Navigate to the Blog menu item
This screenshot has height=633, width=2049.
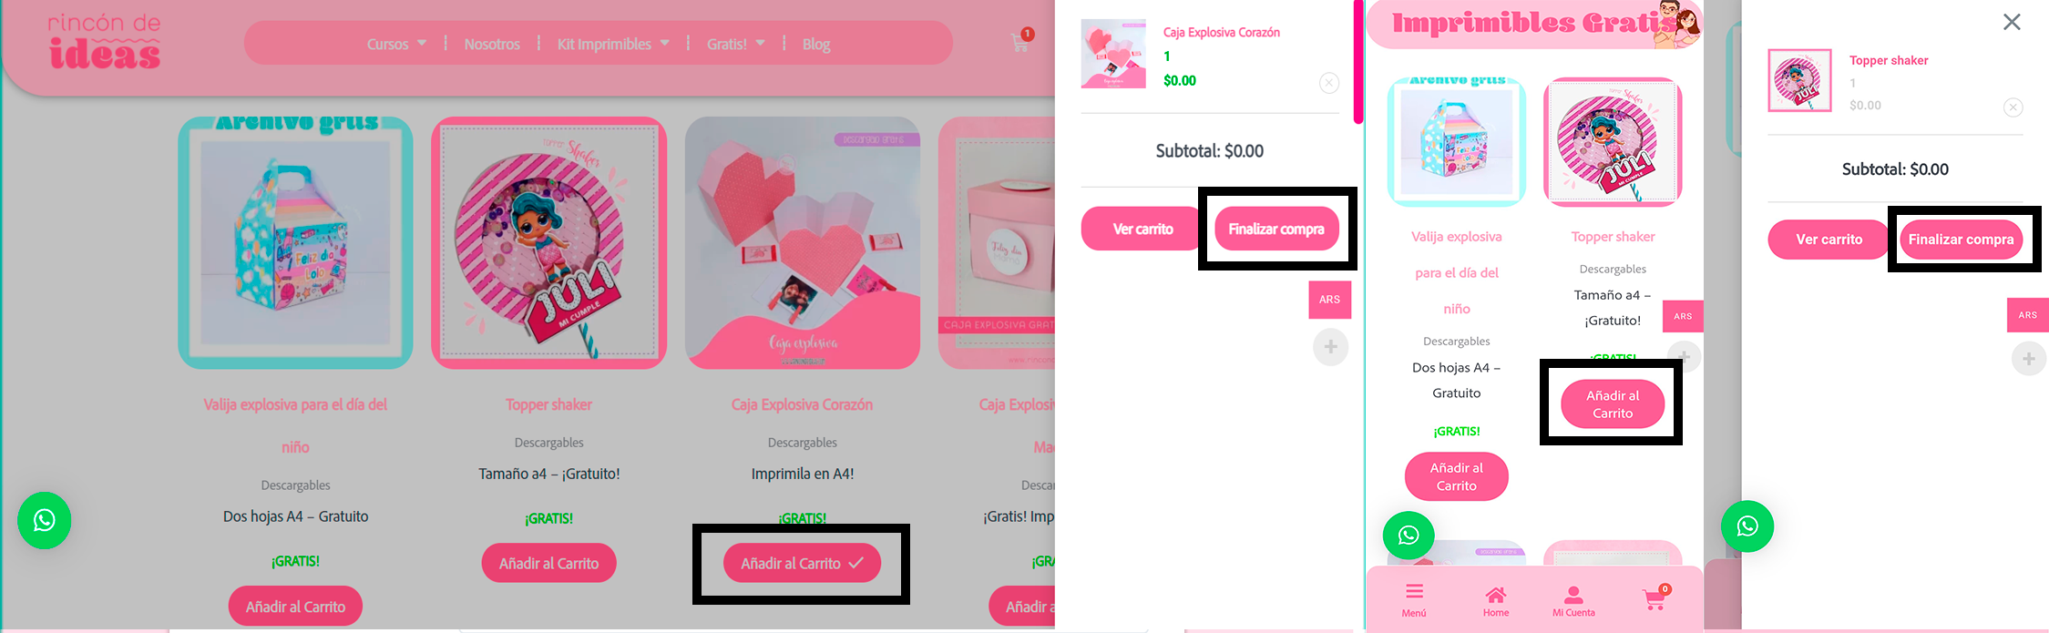click(x=816, y=44)
